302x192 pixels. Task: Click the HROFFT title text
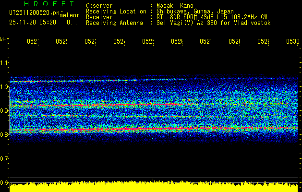(49, 4)
